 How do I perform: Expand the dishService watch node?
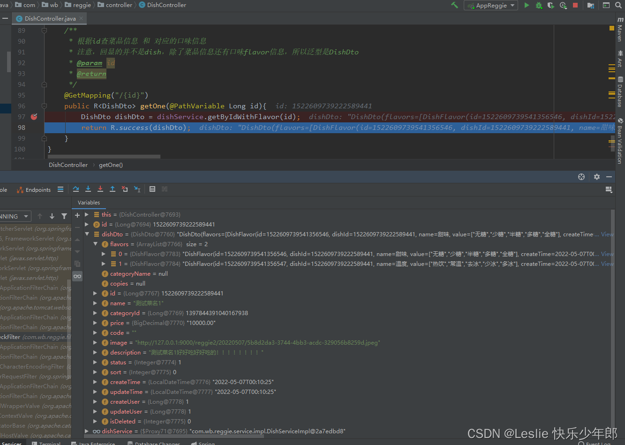(x=87, y=431)
